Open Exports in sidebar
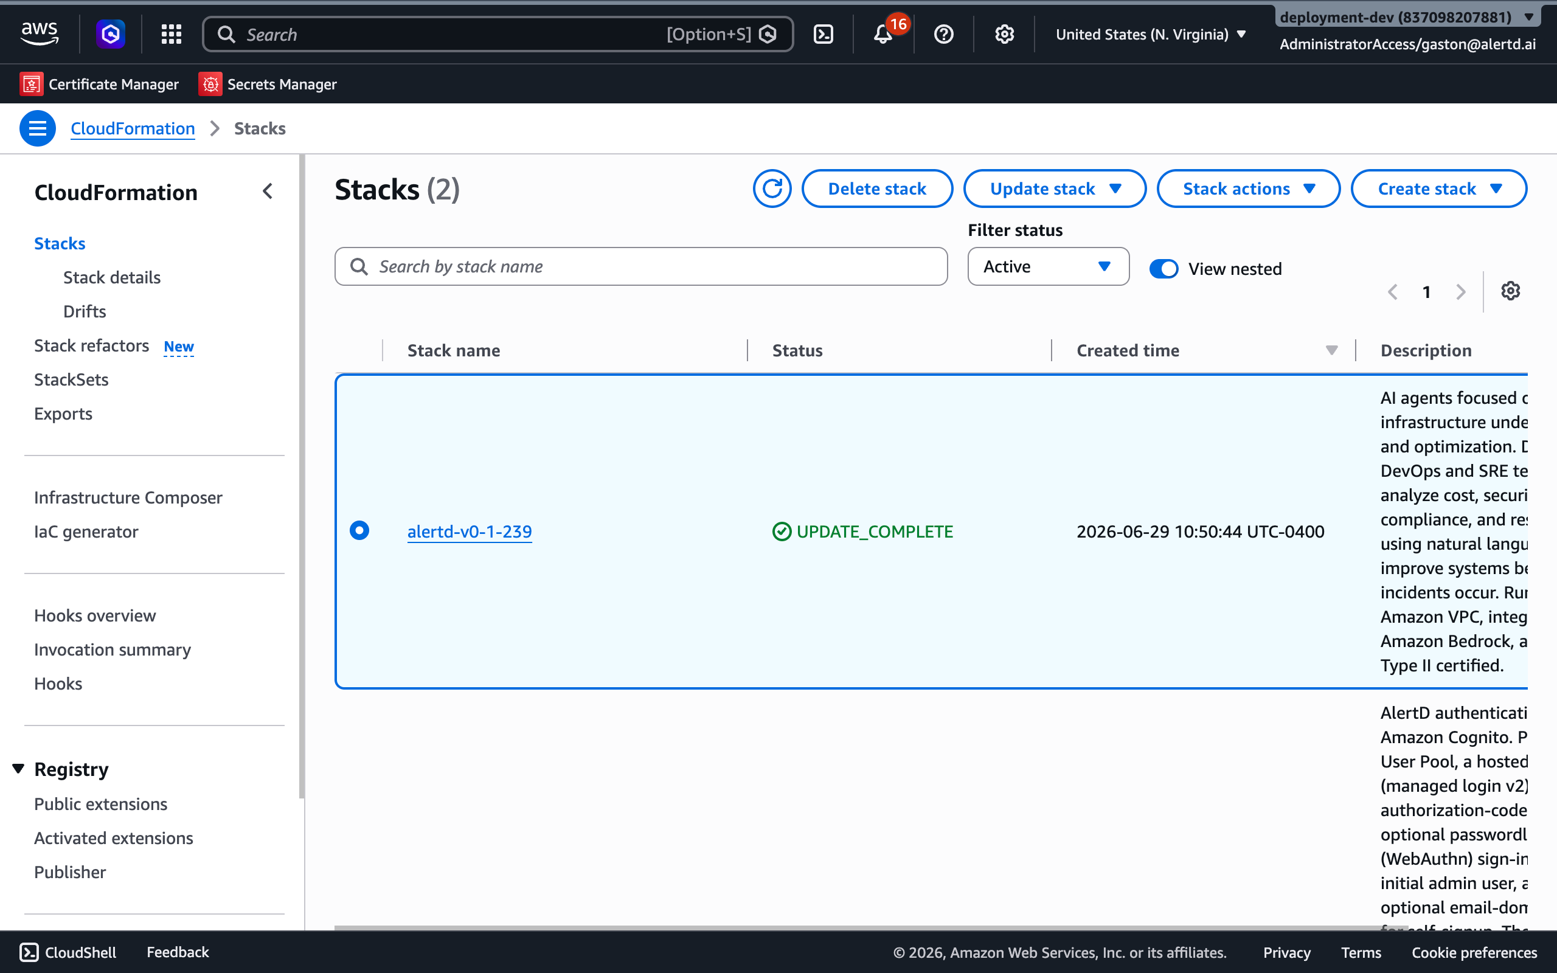 click(x=63, y=414)
